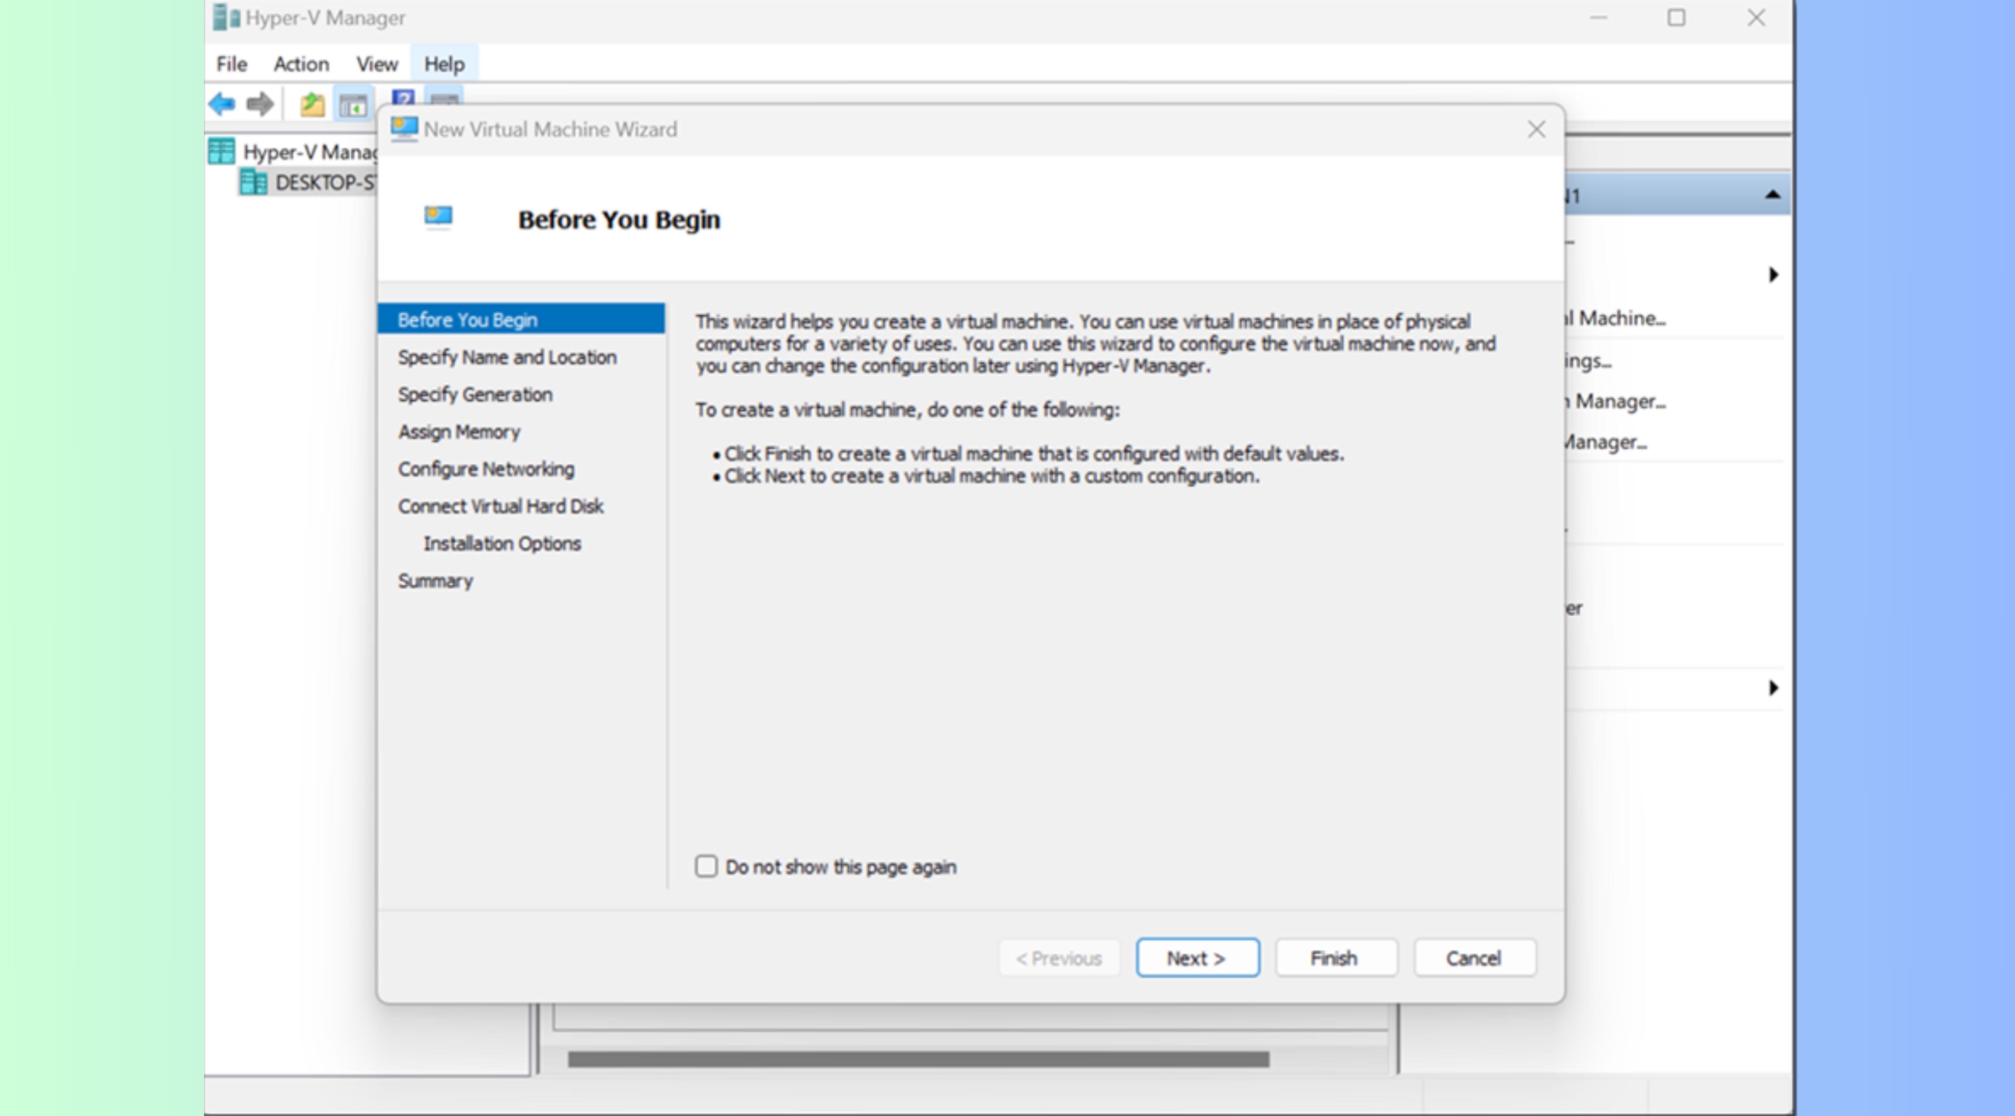Click the Finish button
This screenshot has height=1116, width=2015.
(x=1336, y=958)
